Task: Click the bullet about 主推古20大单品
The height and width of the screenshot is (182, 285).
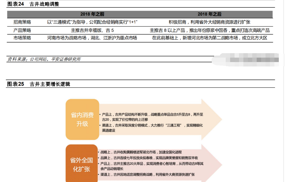Action: (151, 166)
